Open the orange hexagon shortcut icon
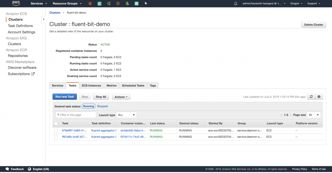The width and height of the screenshot is (332, 173). click(x=118, y=3)
